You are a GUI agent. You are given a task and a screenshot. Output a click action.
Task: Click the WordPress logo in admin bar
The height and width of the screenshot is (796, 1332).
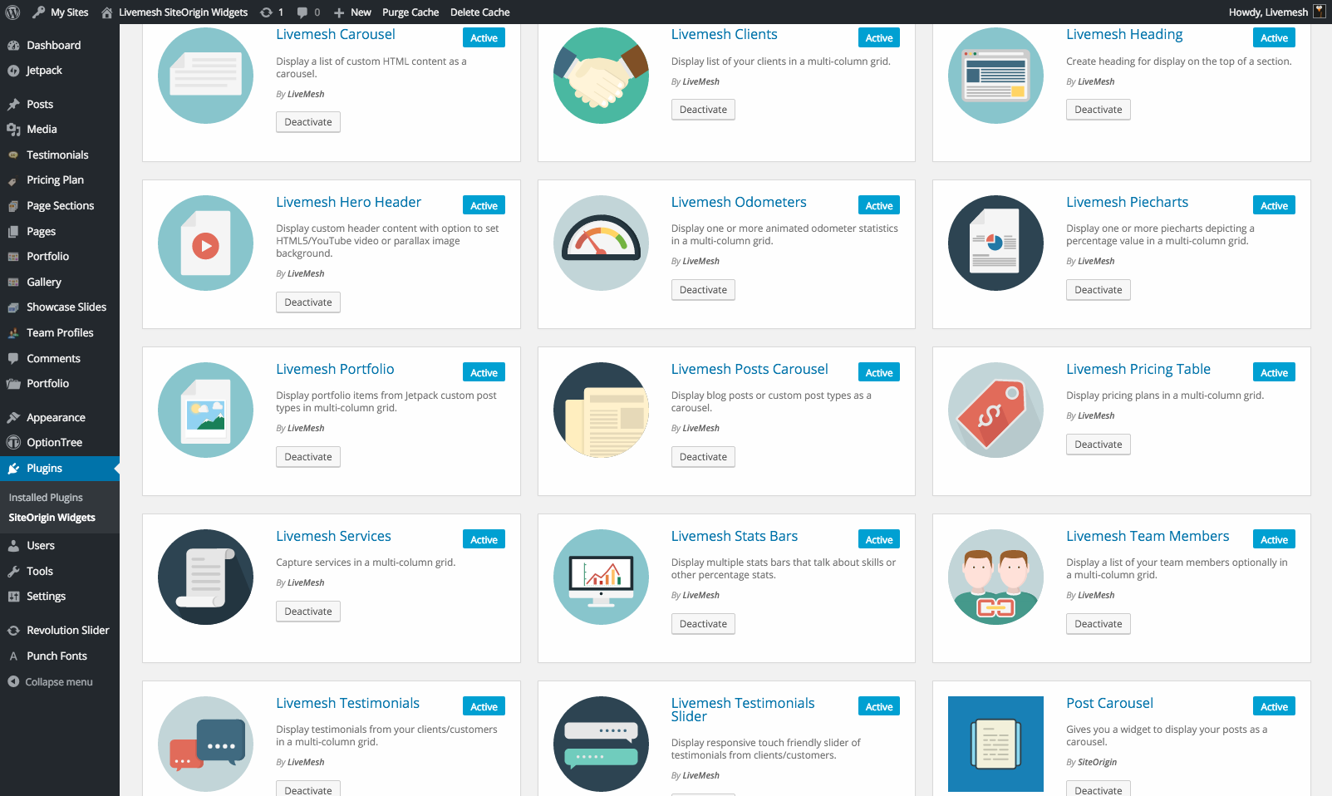[x=12, y=12]
